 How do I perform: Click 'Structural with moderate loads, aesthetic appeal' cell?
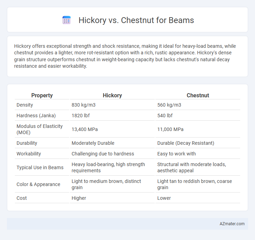192,167
